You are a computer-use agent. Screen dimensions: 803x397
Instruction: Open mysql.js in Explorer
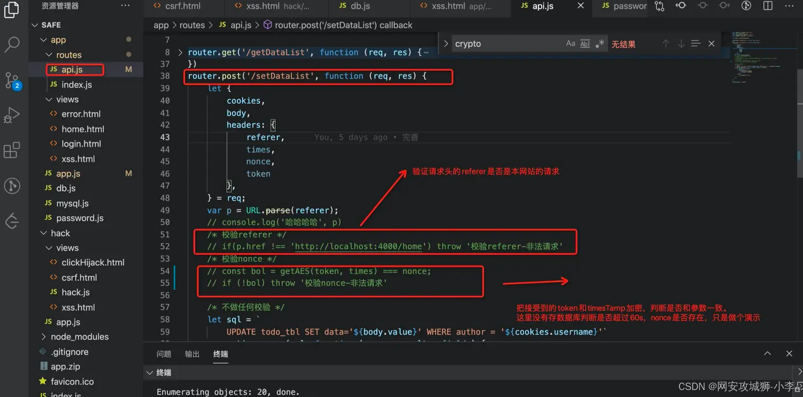pyautogui.click(x=72, y=203)
